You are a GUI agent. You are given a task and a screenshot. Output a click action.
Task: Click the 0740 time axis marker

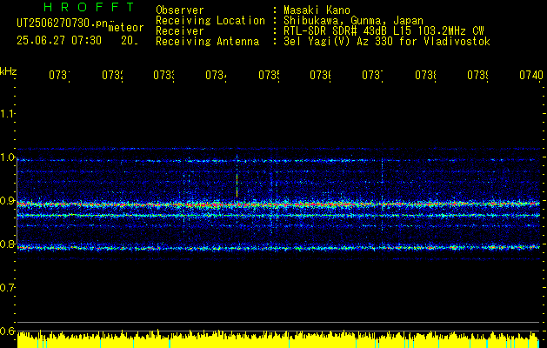pos(531,75)
